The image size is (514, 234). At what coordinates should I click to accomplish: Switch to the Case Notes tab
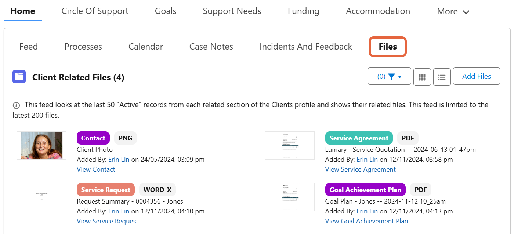point(211,47)
